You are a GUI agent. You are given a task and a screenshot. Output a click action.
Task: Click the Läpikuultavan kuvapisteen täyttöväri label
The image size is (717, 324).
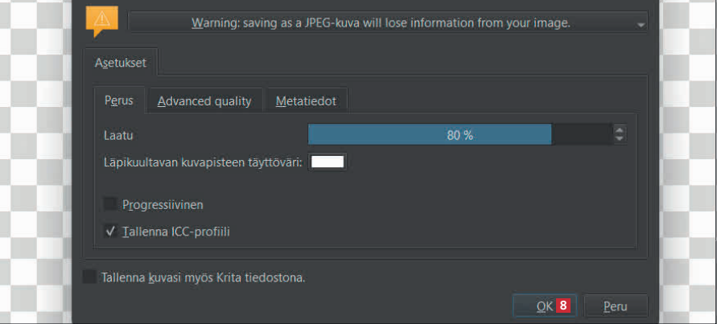click(203, 162)
